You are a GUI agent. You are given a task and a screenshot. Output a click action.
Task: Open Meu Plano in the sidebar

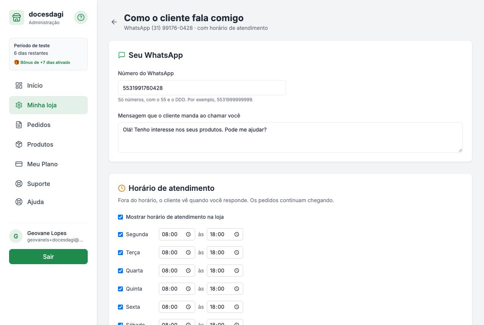click(48, 164)
